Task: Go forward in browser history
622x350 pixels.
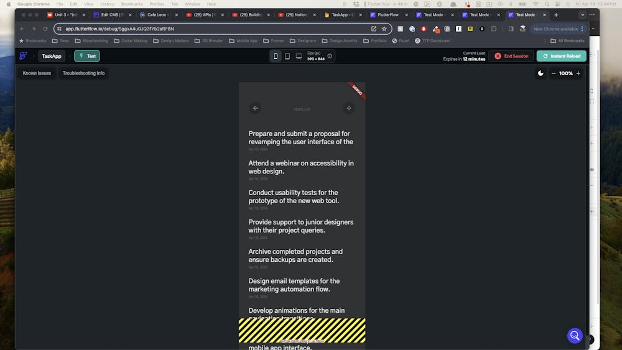Action: click(x=34, y=29)
